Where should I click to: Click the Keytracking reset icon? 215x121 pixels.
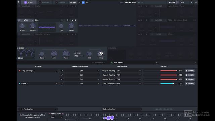pyautogui.click(x=63, y=114)
